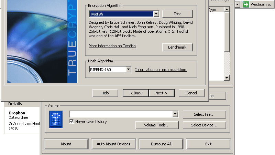
Task: Click the green 'Wechseln zu' arrow icon
Action: coord(246,4)
